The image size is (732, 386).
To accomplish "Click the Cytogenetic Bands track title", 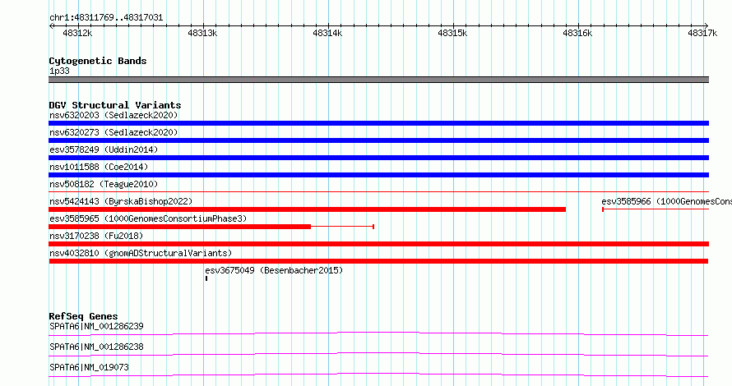I will click(x=98, y=61).
